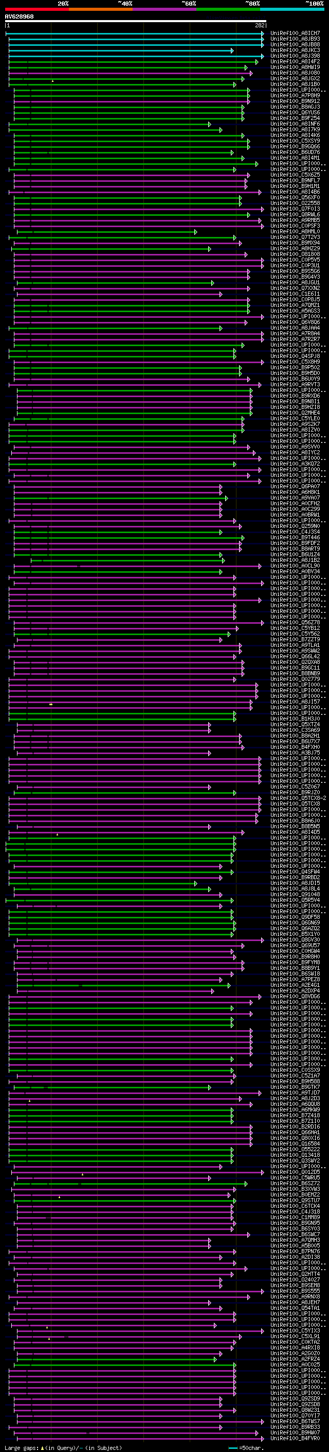Open hit UniRef100_A8JB88

[x=295, y=44]
